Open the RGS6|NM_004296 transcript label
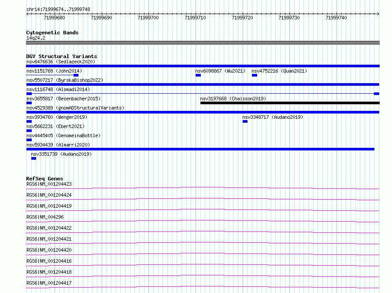Screen dimensions: 392x293 (45, 217)
